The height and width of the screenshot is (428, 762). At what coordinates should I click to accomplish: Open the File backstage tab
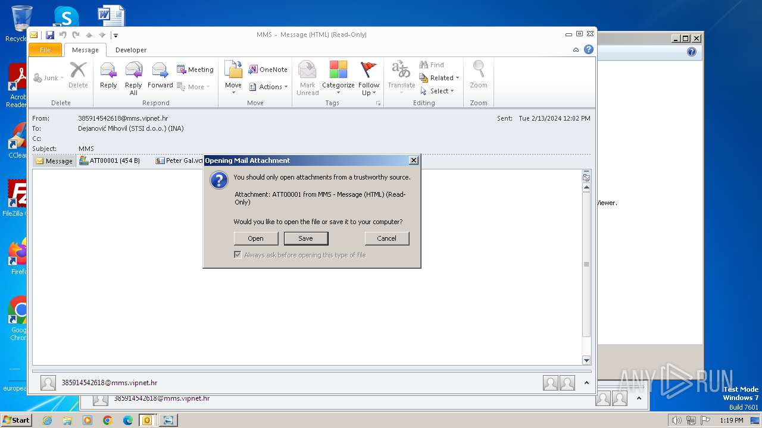45,50
